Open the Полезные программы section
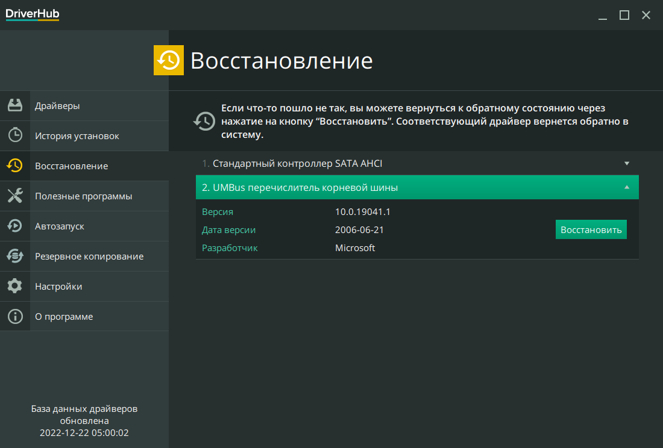The height and width of the screenshot is (448, 663). 83,196
